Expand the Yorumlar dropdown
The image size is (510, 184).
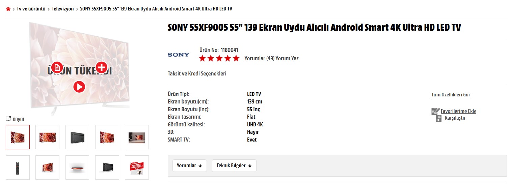pyautogui.click(x=190, y=165)
